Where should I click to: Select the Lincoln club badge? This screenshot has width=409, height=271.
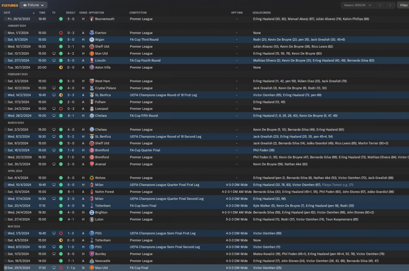92,60
